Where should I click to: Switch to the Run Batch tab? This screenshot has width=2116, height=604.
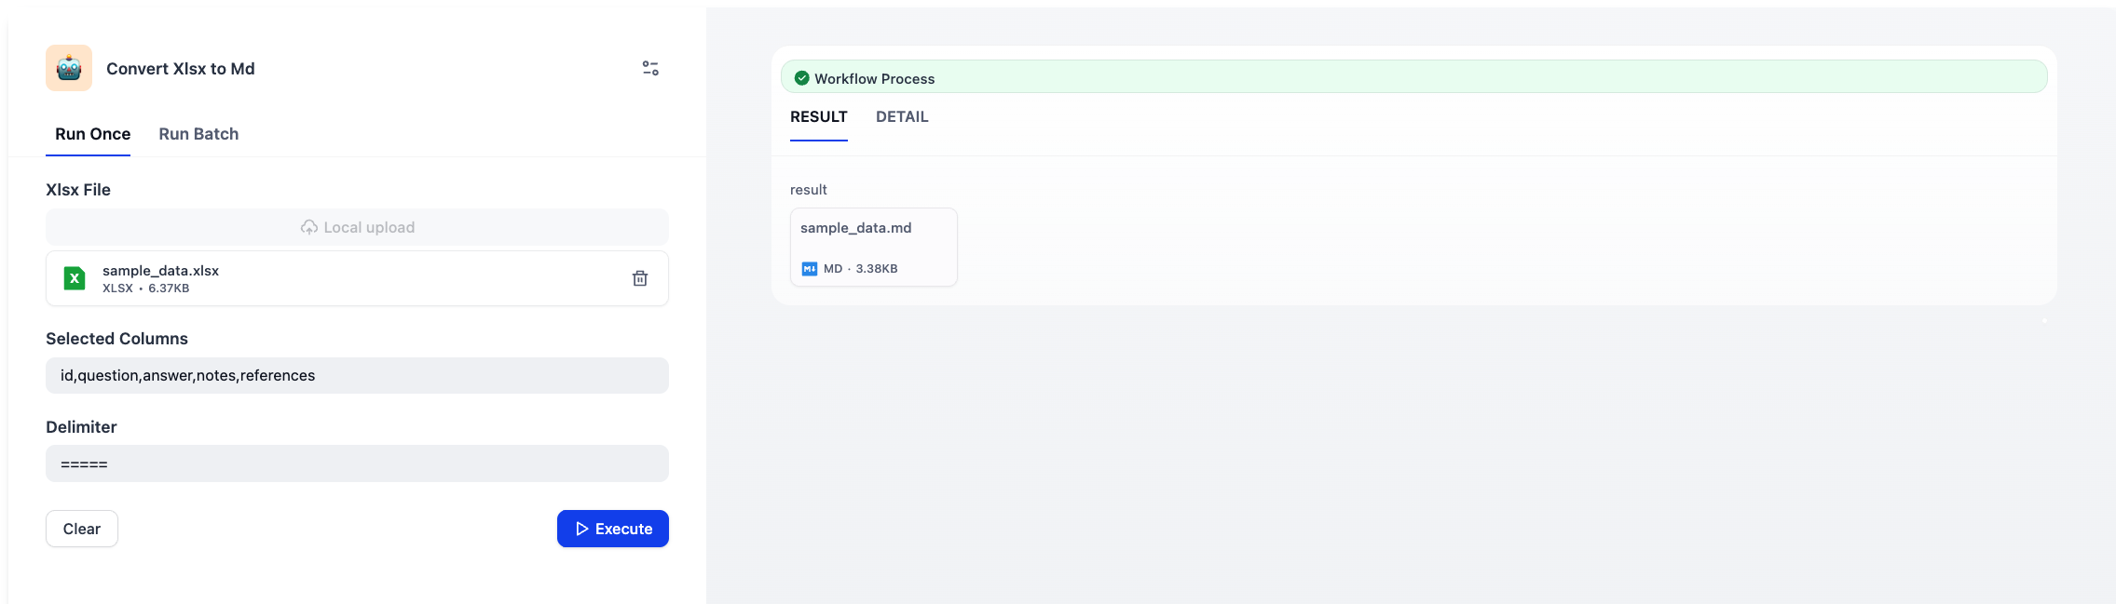coord(198,134)
